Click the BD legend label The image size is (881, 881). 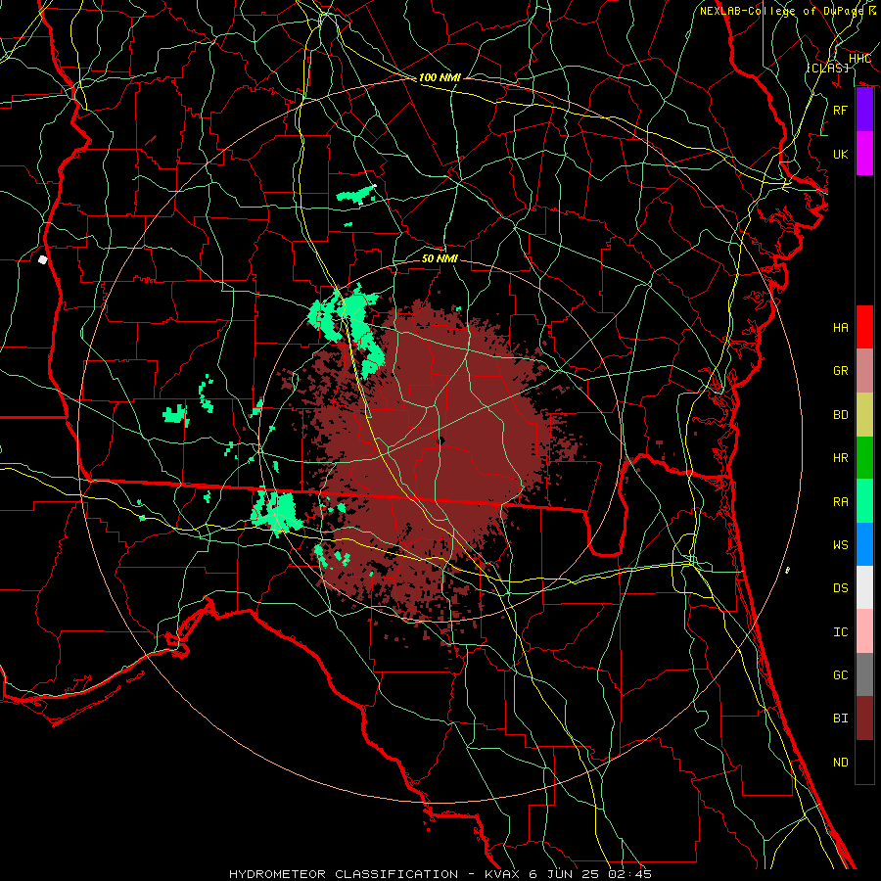click(841, 415)
